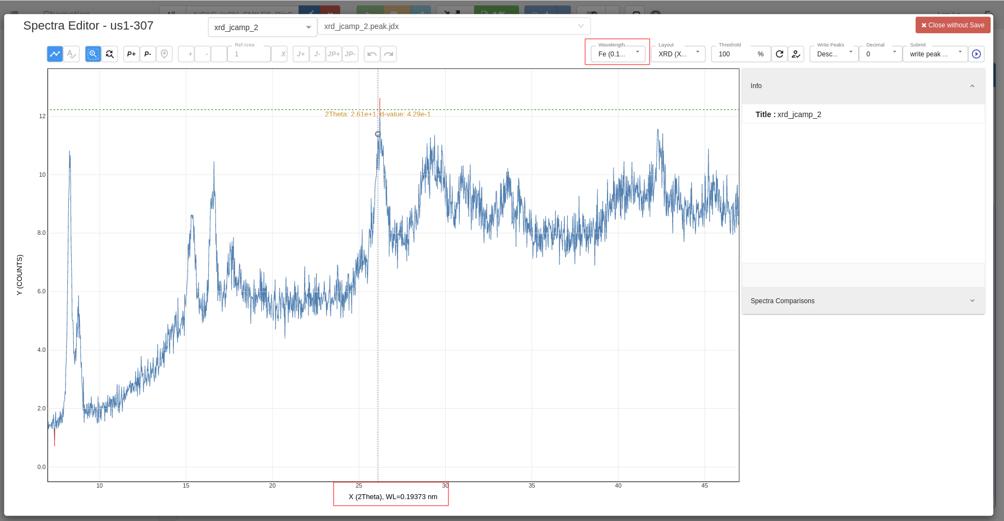Select the line spectrum display mode tool
This screenshot has height=521, width=1004.
(55, 54)
